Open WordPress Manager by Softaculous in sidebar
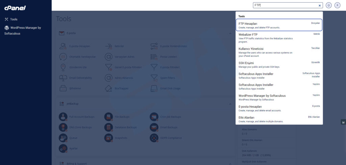 23,30
